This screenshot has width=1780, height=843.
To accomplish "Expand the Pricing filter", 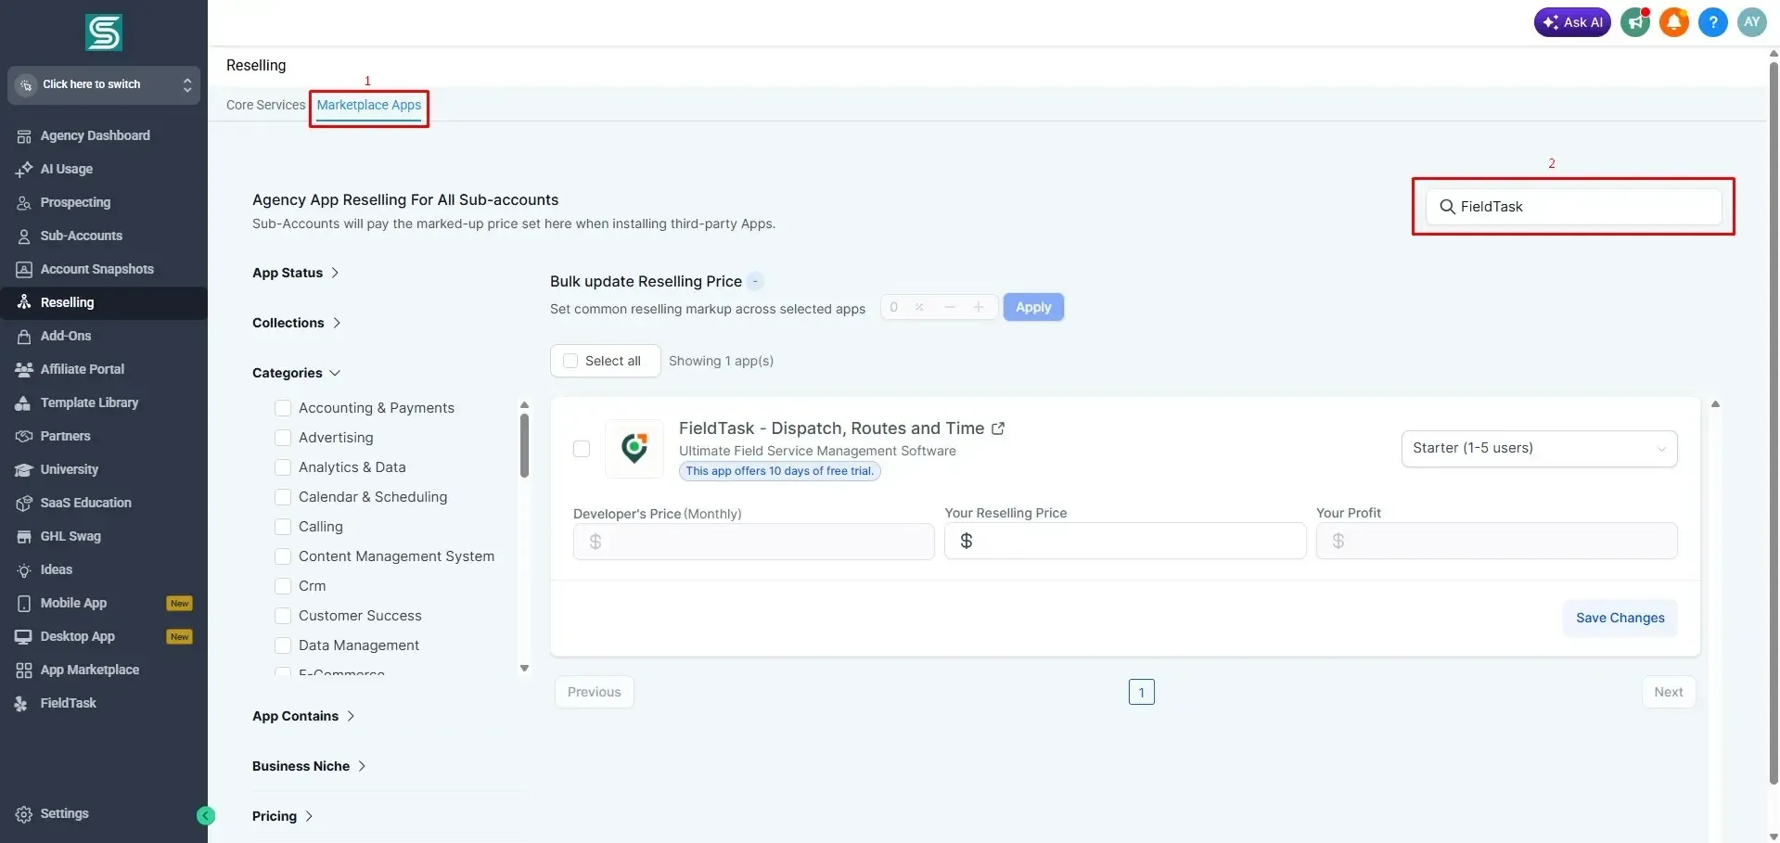I will coord(283,816).
